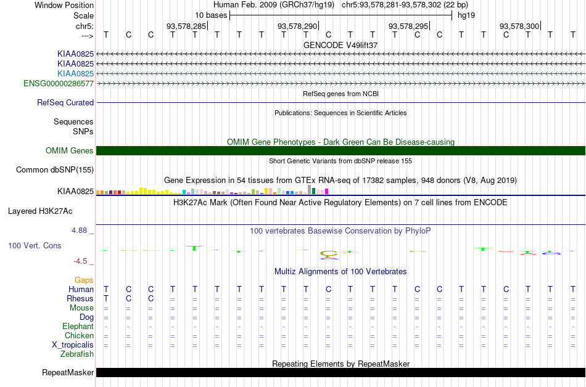
Task: Click the 93,578,295 coordinate marker
Action: 408,26
